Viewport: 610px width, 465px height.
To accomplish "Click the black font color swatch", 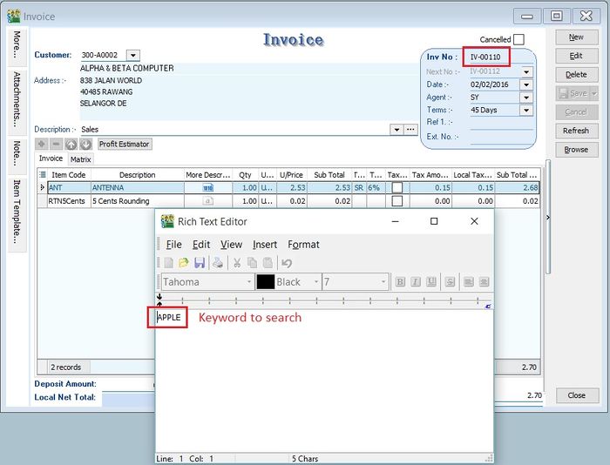I will coord(265,282).
